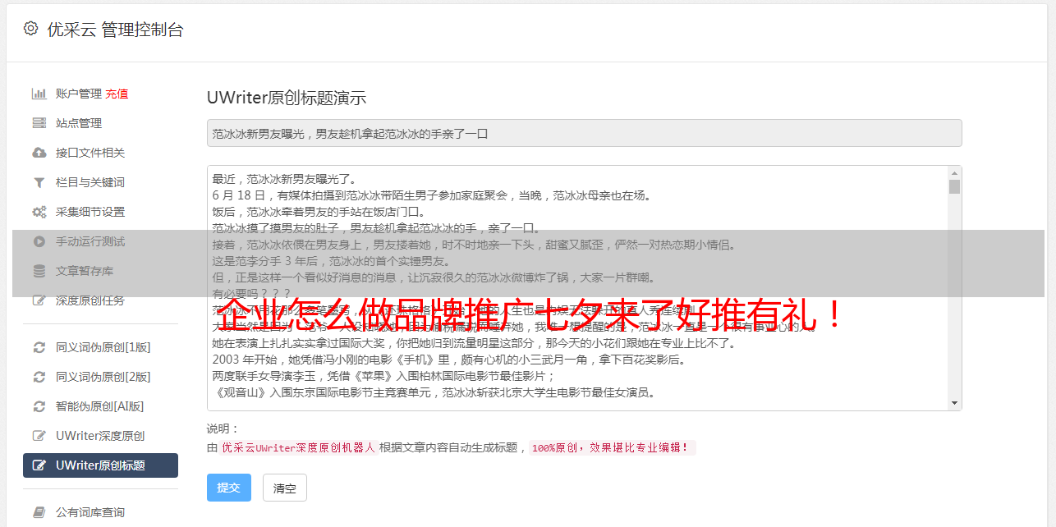
Task: Select the active UWriter原创标题 item
Action: [x=100, y=465]
